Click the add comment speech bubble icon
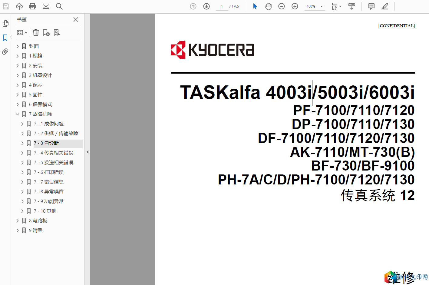This screenshot has width=429, height=285. 371,6
